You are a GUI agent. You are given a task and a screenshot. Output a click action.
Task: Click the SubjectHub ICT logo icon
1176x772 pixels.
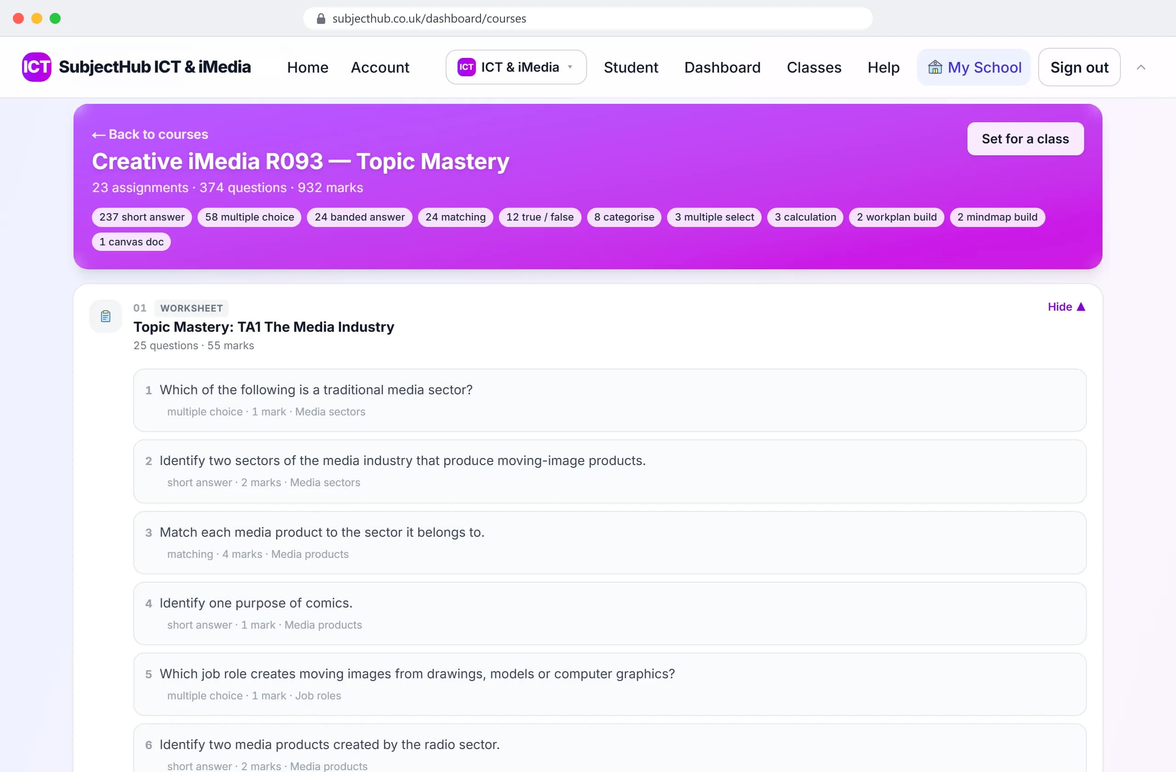(x=37, y=67)
